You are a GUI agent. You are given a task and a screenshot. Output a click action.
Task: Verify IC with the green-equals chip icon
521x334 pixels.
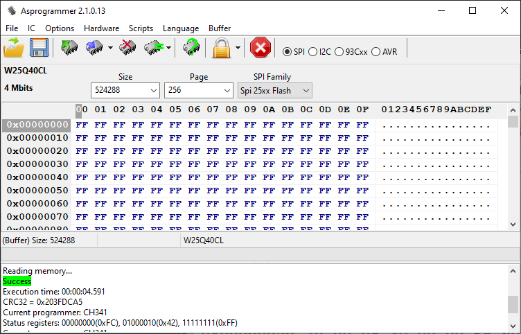[154, 49]
